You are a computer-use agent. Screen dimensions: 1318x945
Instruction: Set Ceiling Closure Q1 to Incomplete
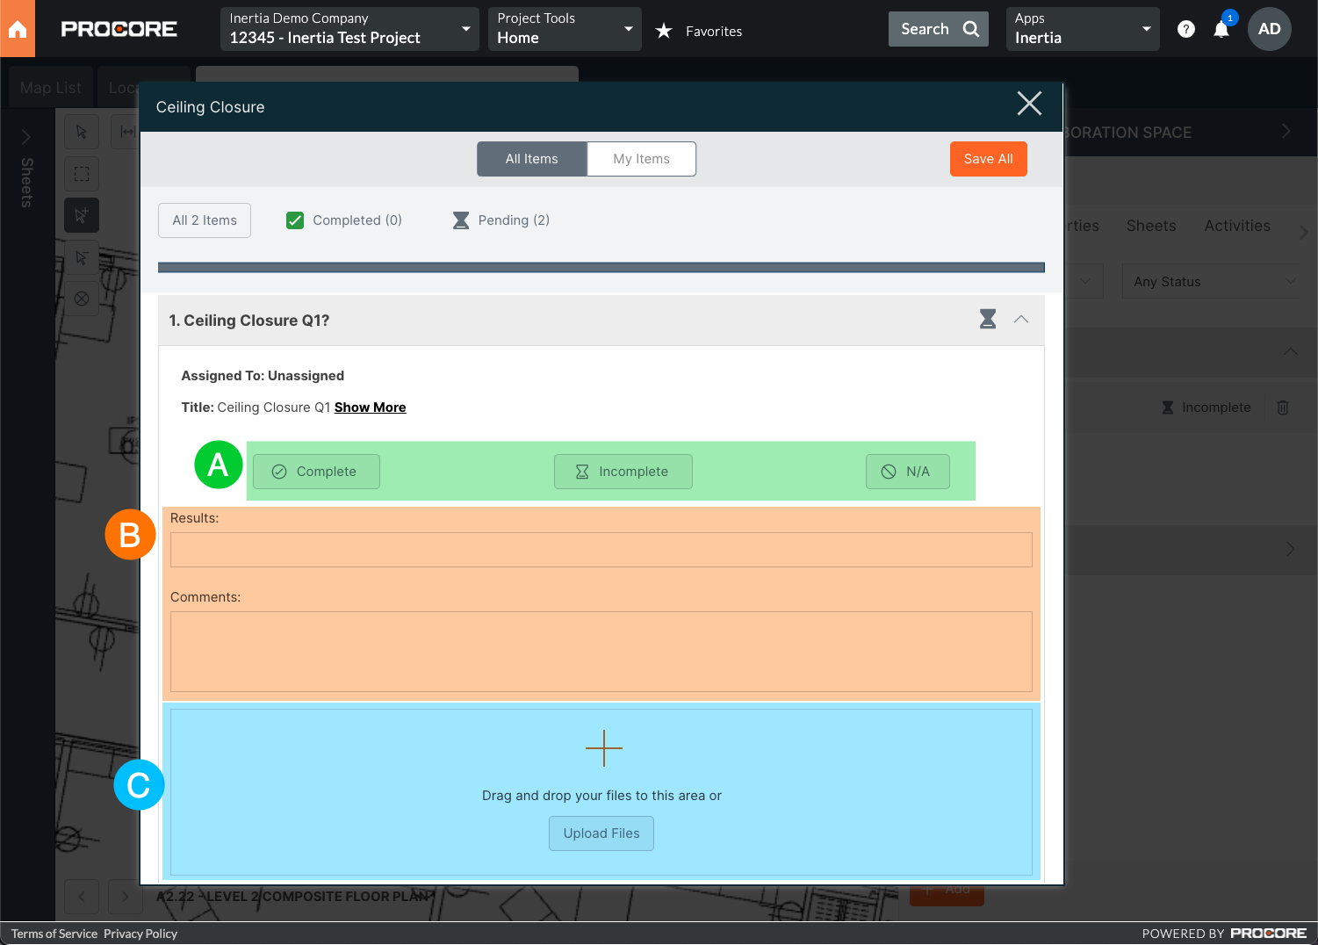click(x=623, y=472)
